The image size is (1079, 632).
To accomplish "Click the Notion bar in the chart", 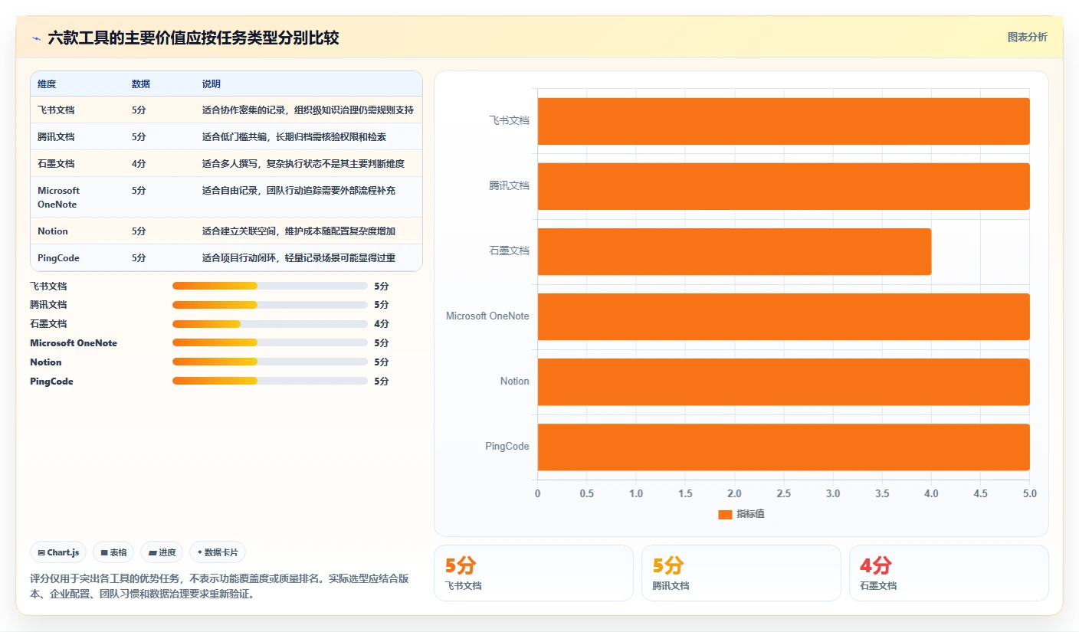I will pyautogui.click(x=783, y=381).
